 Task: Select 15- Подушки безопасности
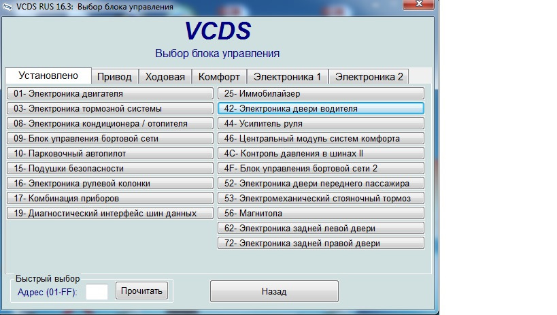point(110,168)
